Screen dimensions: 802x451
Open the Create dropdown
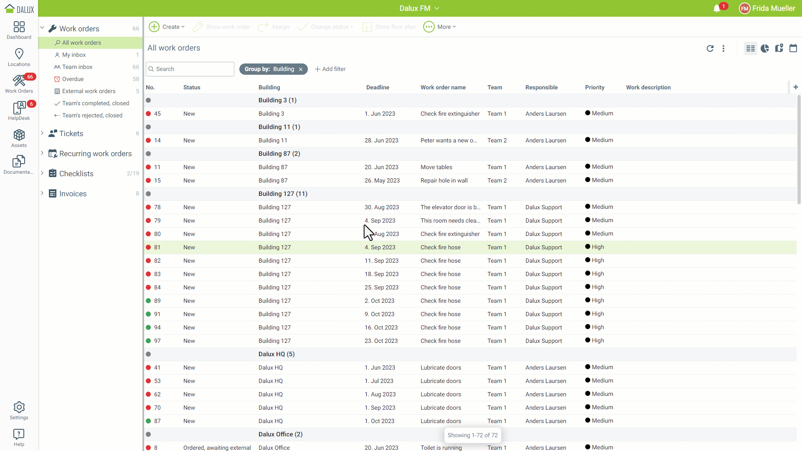coord(167,27)
